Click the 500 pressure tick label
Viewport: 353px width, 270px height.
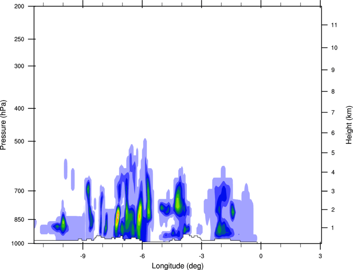[19, 141]
